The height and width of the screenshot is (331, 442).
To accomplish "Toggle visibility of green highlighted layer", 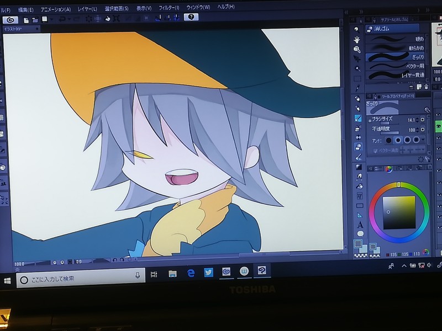I will pyautogui.click(x=438, y=126).
